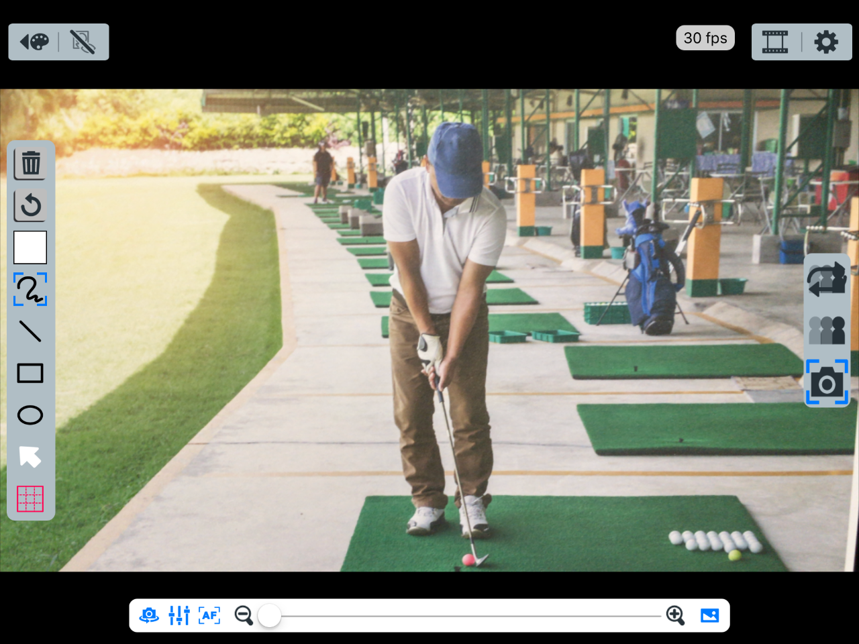Open the settings gear
This screenshot has width=859, height=644.
click(826, 42)
